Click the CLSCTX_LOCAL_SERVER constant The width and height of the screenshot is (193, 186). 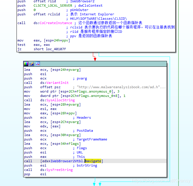[x=53, y=6]
